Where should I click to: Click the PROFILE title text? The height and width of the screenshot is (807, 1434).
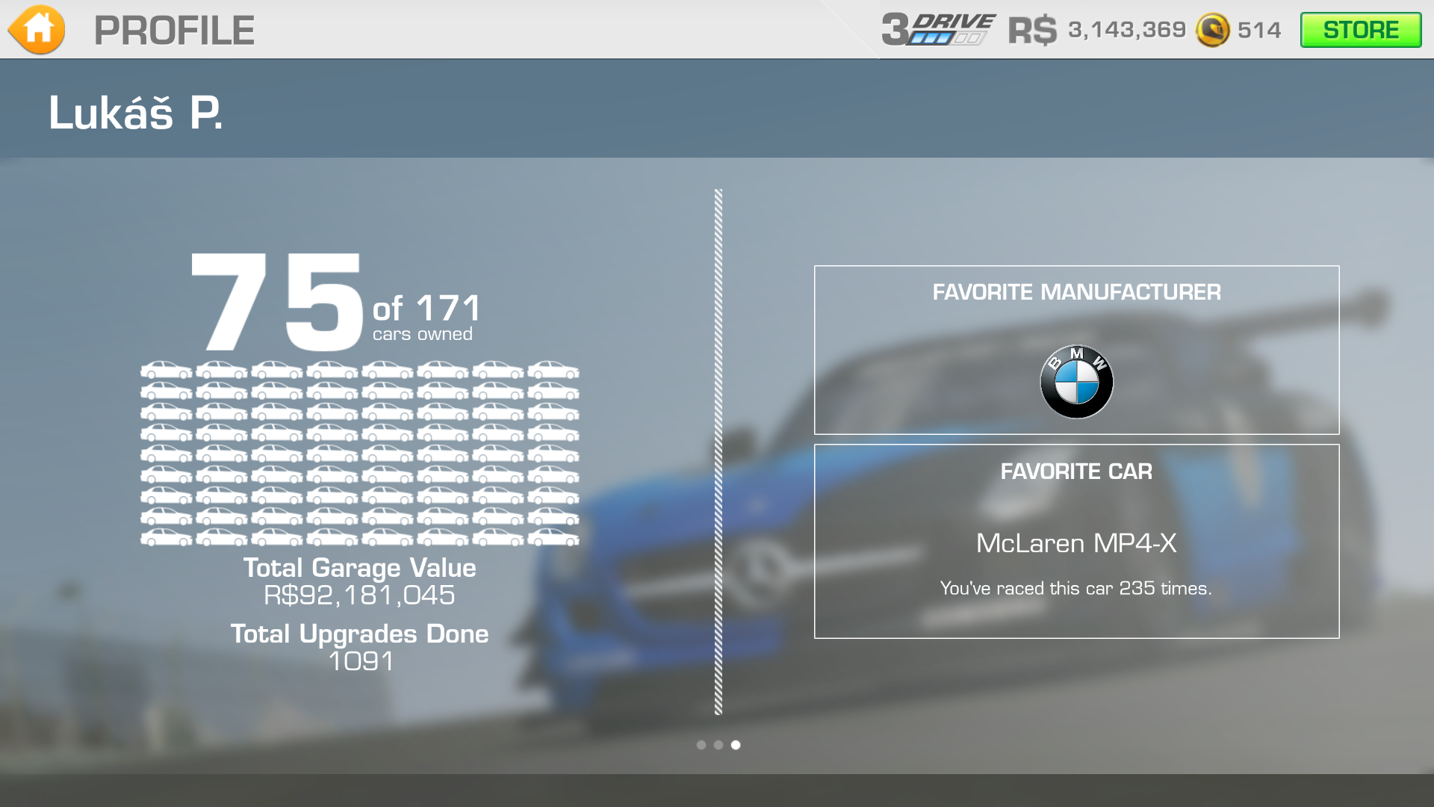click(174, 31)
